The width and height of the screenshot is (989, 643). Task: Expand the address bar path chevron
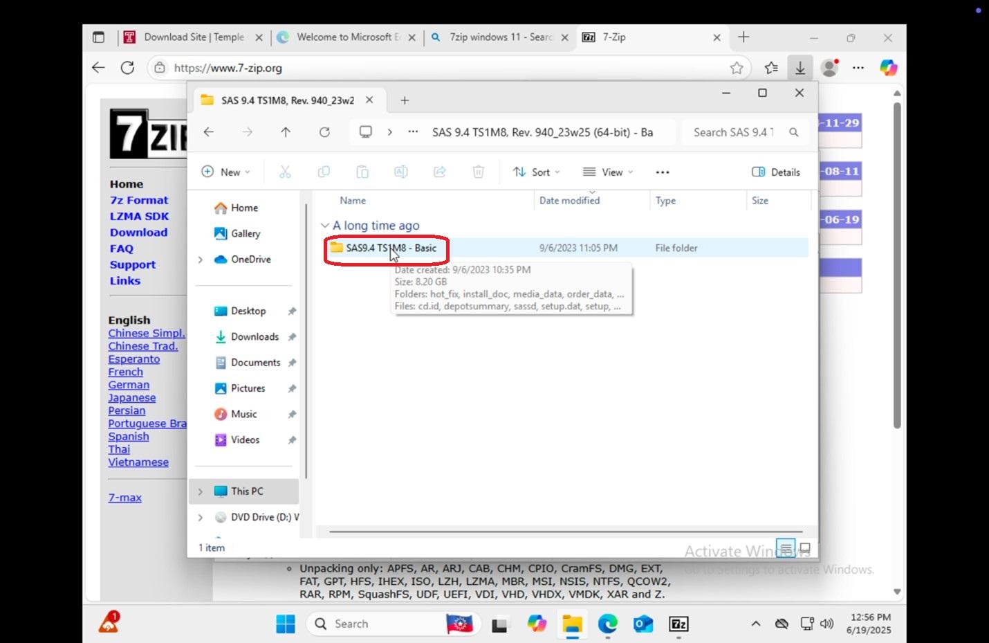(x=390, y=132)
